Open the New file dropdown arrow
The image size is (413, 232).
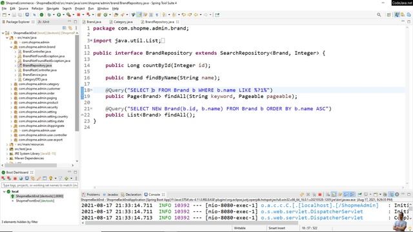[9, 15]
